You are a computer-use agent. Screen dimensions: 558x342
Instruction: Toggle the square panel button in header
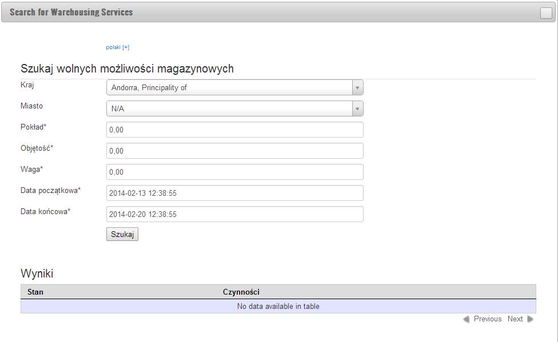pyautogui.click(x=546, y=13)
